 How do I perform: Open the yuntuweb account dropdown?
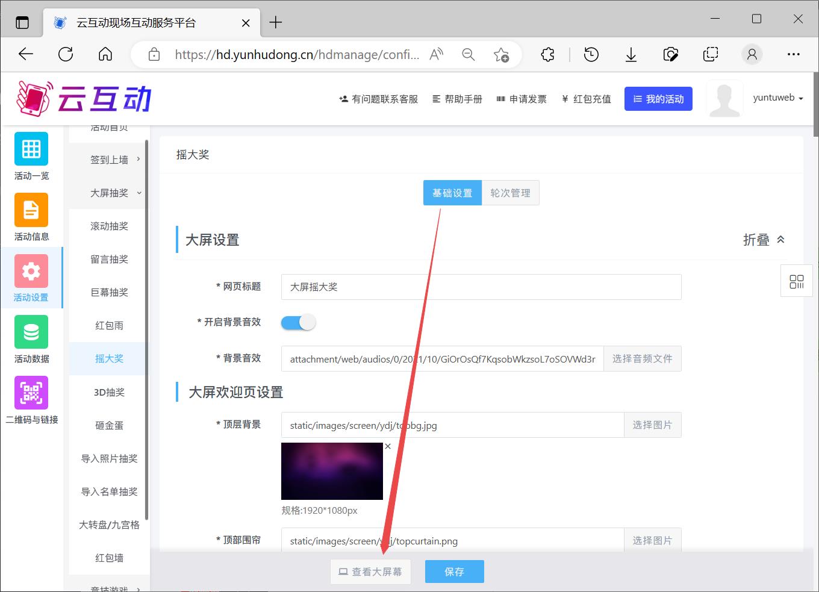click(x=778, y=98)
